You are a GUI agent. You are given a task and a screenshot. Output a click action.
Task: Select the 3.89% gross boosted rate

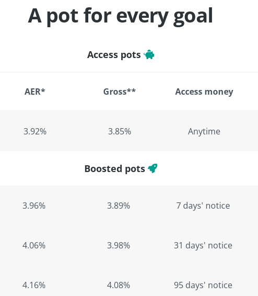tap(119, 206)
